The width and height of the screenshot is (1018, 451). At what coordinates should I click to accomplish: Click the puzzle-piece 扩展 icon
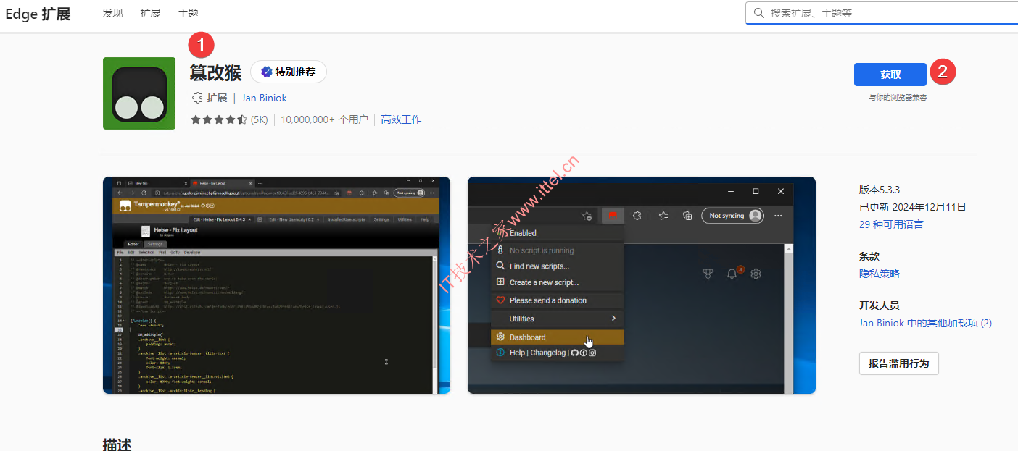tap(196, 98)
